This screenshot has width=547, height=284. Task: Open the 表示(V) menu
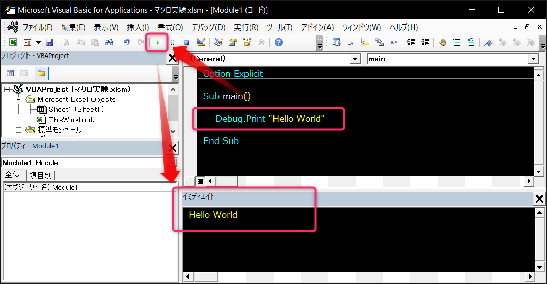point(106,27)
